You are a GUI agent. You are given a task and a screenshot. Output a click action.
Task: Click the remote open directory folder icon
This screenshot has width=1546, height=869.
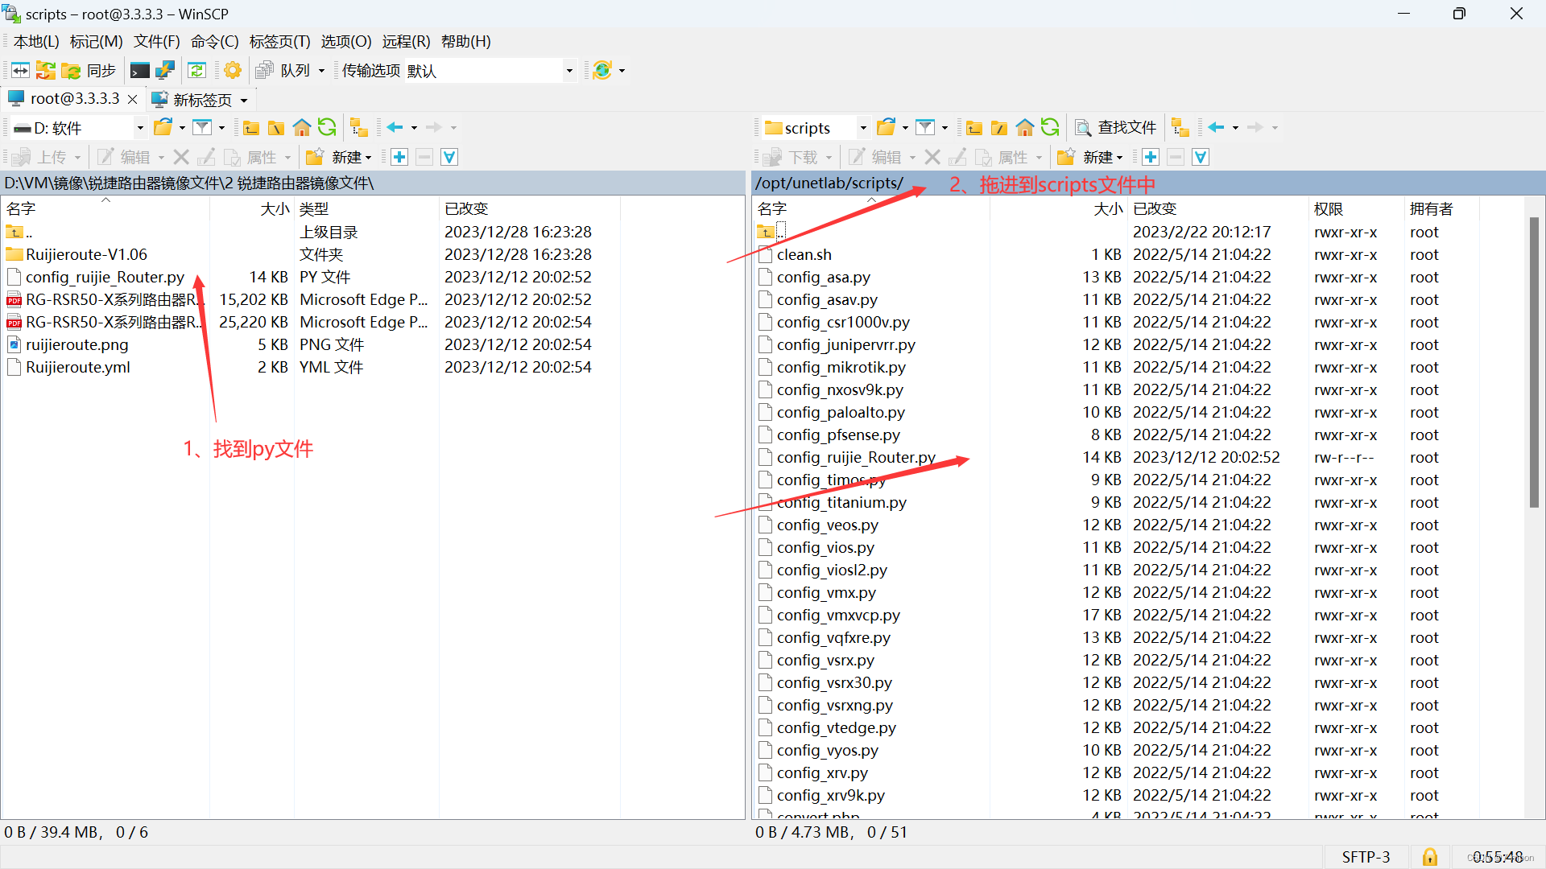coord(887,127)
